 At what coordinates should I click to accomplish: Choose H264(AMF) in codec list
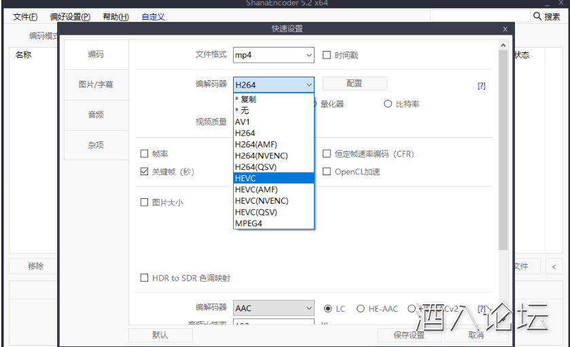pos(273,144)
